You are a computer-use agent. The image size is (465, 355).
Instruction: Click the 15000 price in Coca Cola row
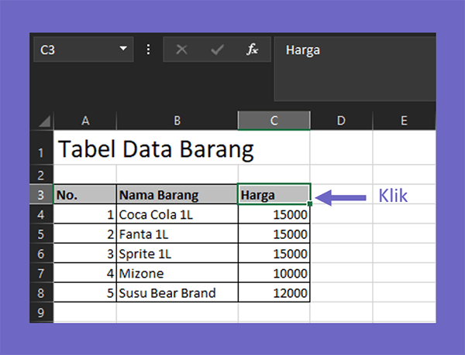274,214
